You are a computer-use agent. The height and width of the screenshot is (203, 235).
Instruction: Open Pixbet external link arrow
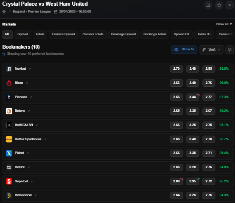tap(27, 153)
